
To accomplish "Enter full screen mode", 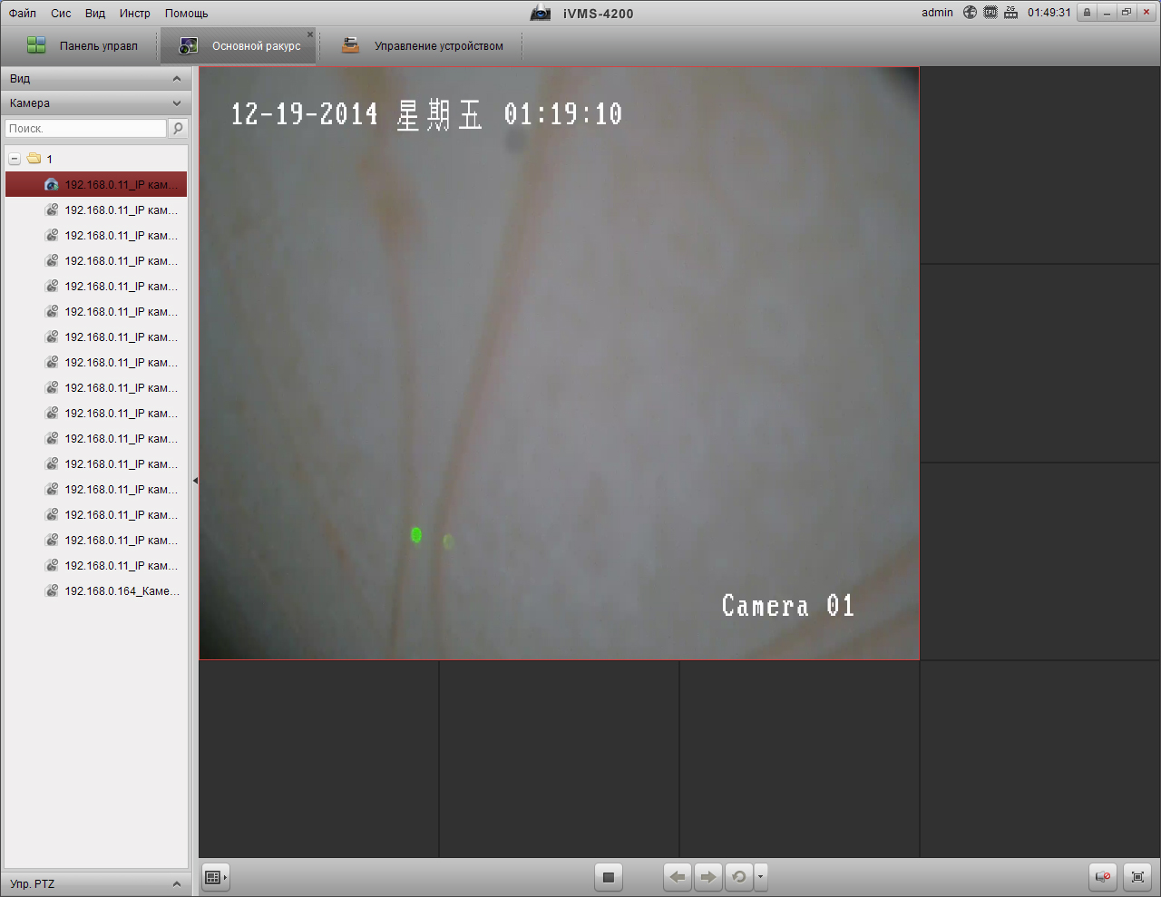I will 1137,877.
